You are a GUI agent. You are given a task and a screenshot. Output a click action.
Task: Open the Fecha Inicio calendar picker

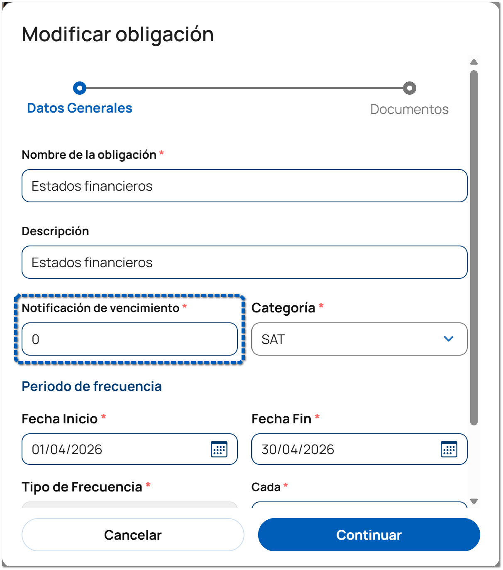[219, 449]
